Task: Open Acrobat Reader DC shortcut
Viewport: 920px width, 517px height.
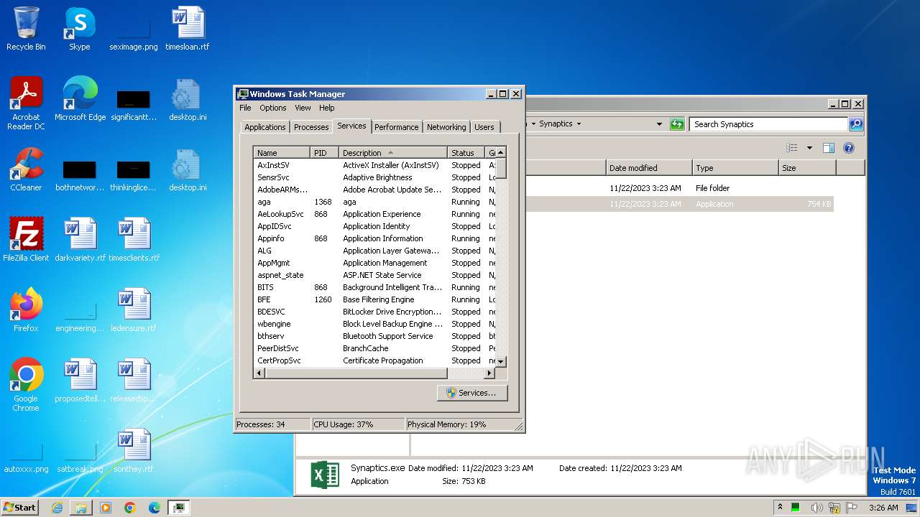Action: click(x=26, y=103)
